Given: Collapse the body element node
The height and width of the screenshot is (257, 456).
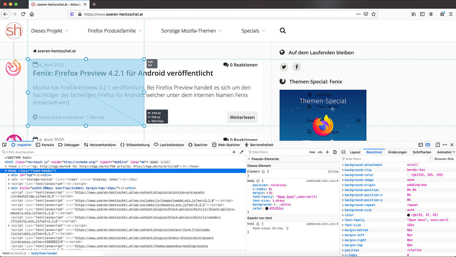Looking at the screenshot, I should point(6,171).
